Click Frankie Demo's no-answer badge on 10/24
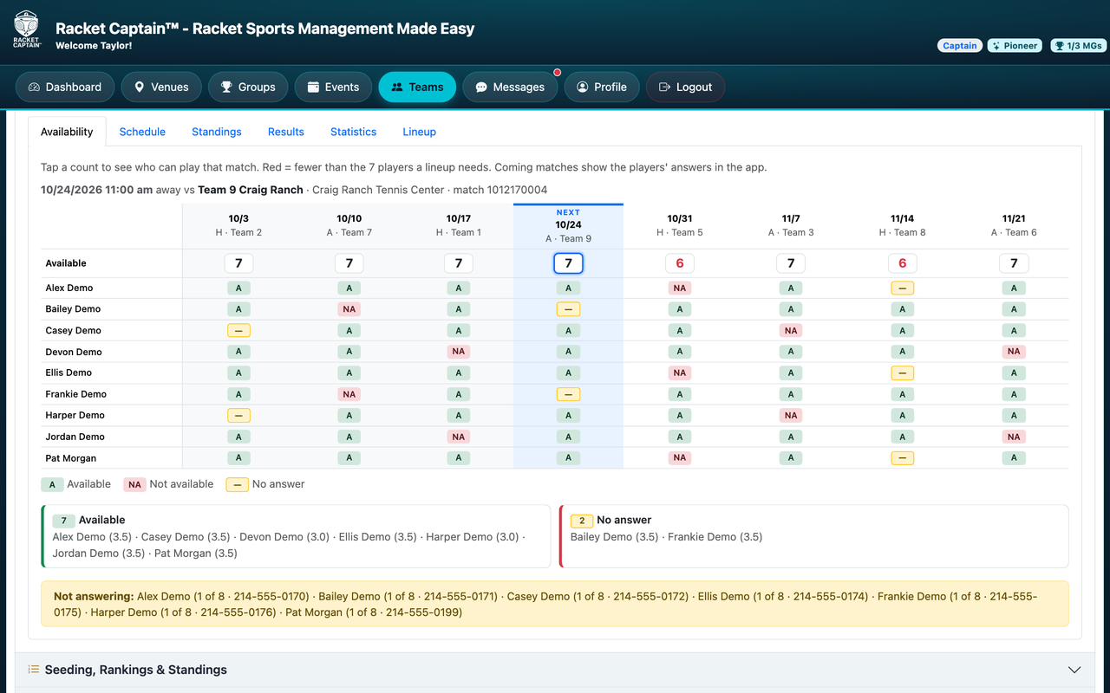The height and width of the screenshot is (693, 1110). tap(569, 394)
